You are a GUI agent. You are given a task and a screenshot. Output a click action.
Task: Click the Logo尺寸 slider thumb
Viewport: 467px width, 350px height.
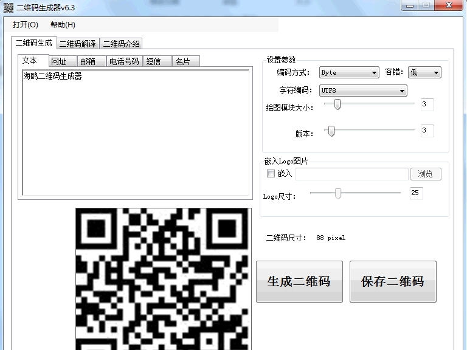coord(337,193)
